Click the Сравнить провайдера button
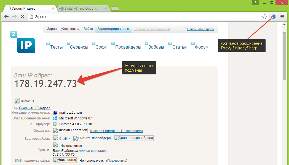This screenshot has width=289, height=165. (x=133, y=138)
